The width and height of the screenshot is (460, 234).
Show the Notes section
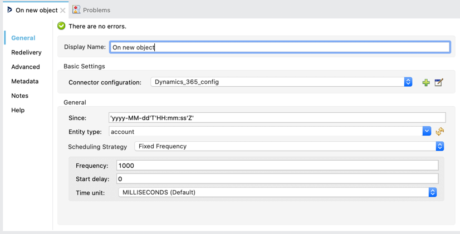click(19, 96)
